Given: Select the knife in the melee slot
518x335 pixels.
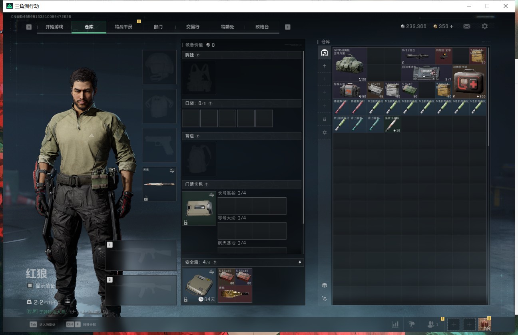Looking at the screenshot, I should 159,184.
